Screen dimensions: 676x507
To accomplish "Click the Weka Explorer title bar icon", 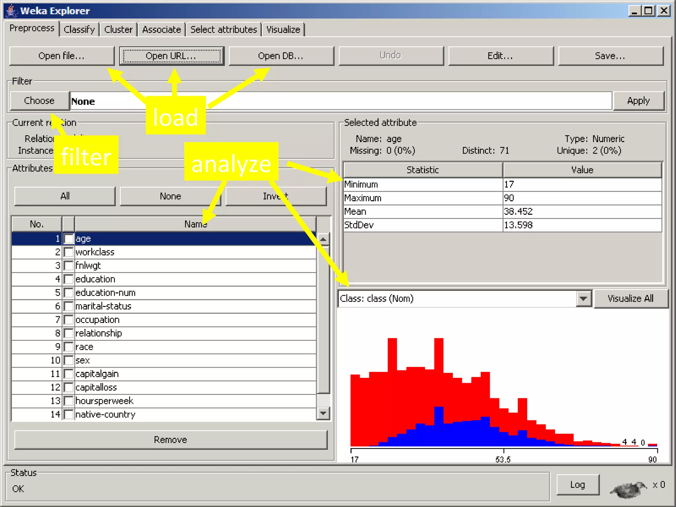I will (x=12, y=11).
